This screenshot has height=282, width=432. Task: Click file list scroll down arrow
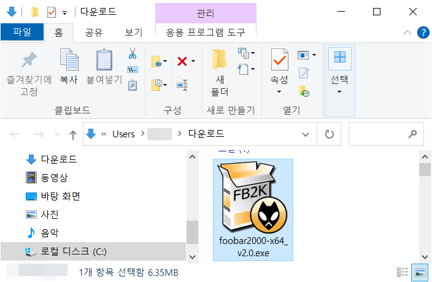click(x=425, y=257)
